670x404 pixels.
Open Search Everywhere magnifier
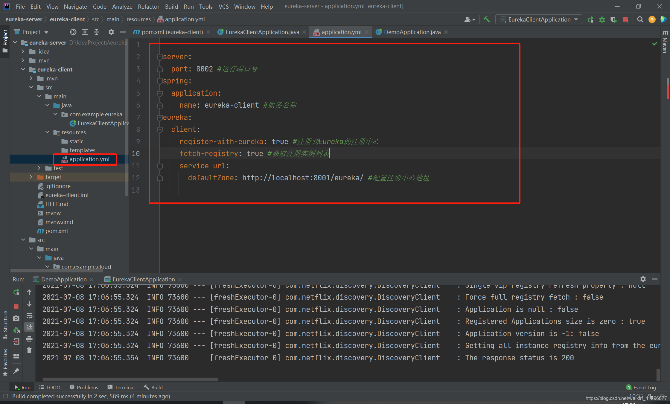640,19
